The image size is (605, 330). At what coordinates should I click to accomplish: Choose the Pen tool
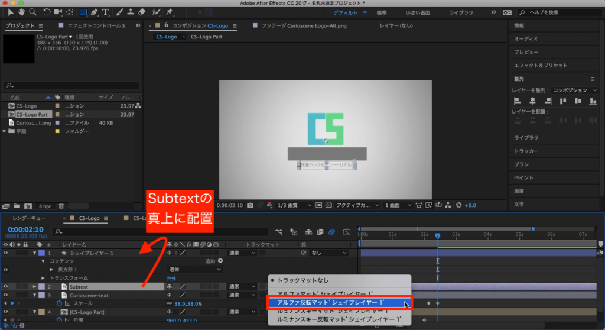95,12
